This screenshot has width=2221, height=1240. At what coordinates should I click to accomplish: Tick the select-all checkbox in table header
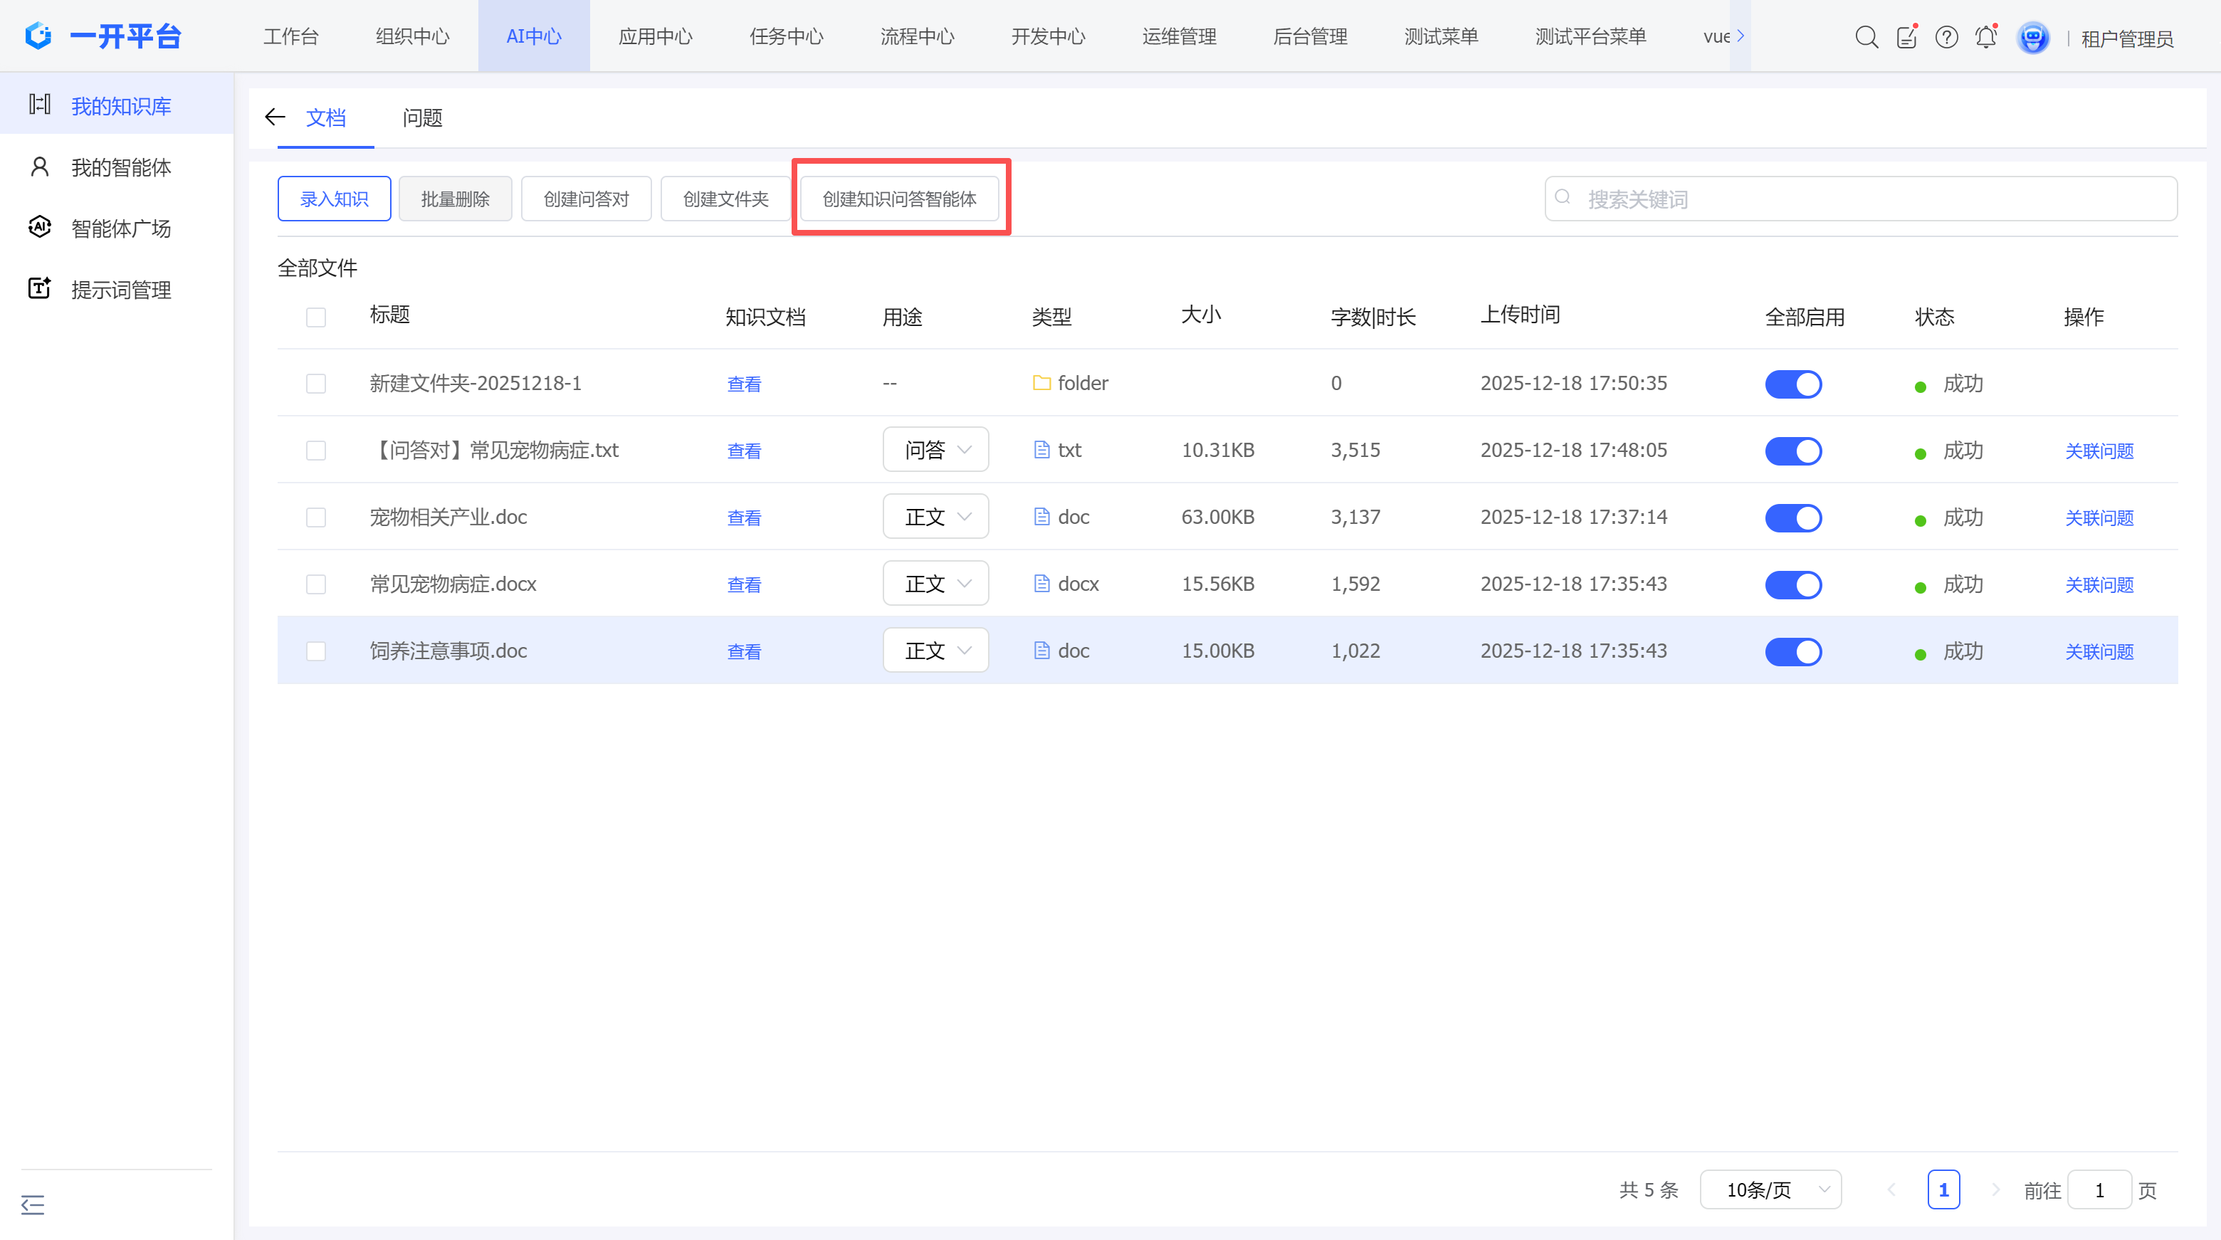pyautogui.click(x=317, y=317)
